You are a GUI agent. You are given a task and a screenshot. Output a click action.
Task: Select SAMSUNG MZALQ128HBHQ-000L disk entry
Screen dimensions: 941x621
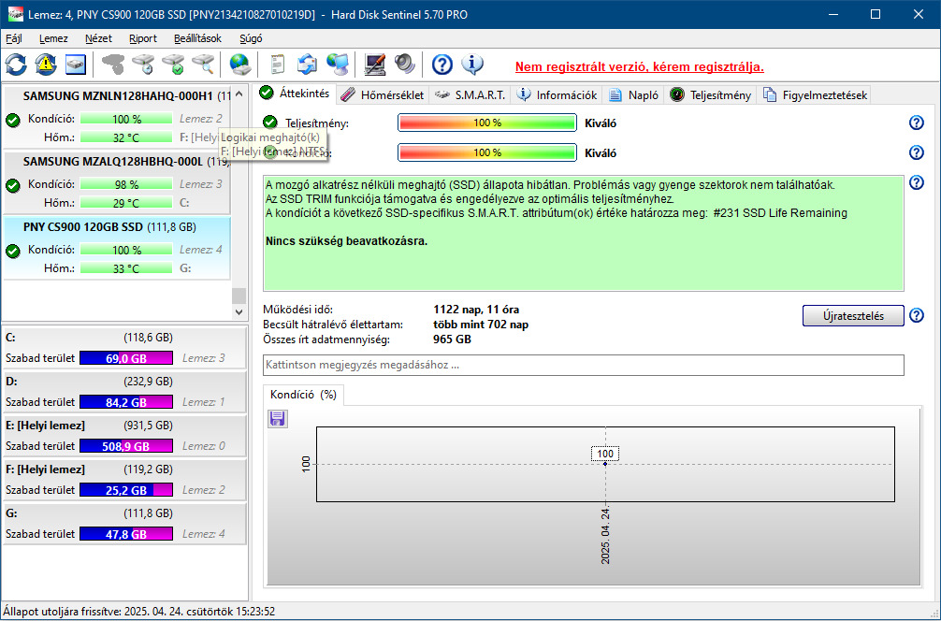click(116, 183)
